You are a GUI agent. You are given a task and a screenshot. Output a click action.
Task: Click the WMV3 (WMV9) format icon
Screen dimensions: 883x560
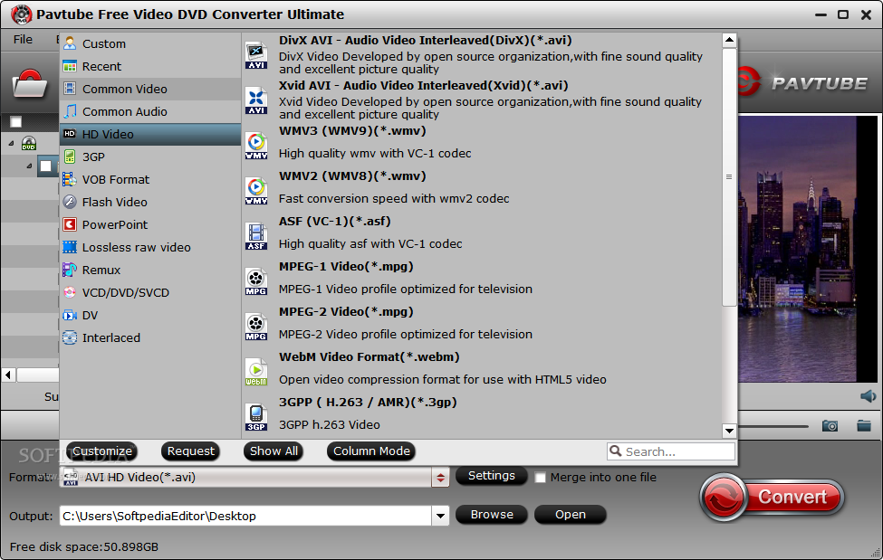[256, 146]
